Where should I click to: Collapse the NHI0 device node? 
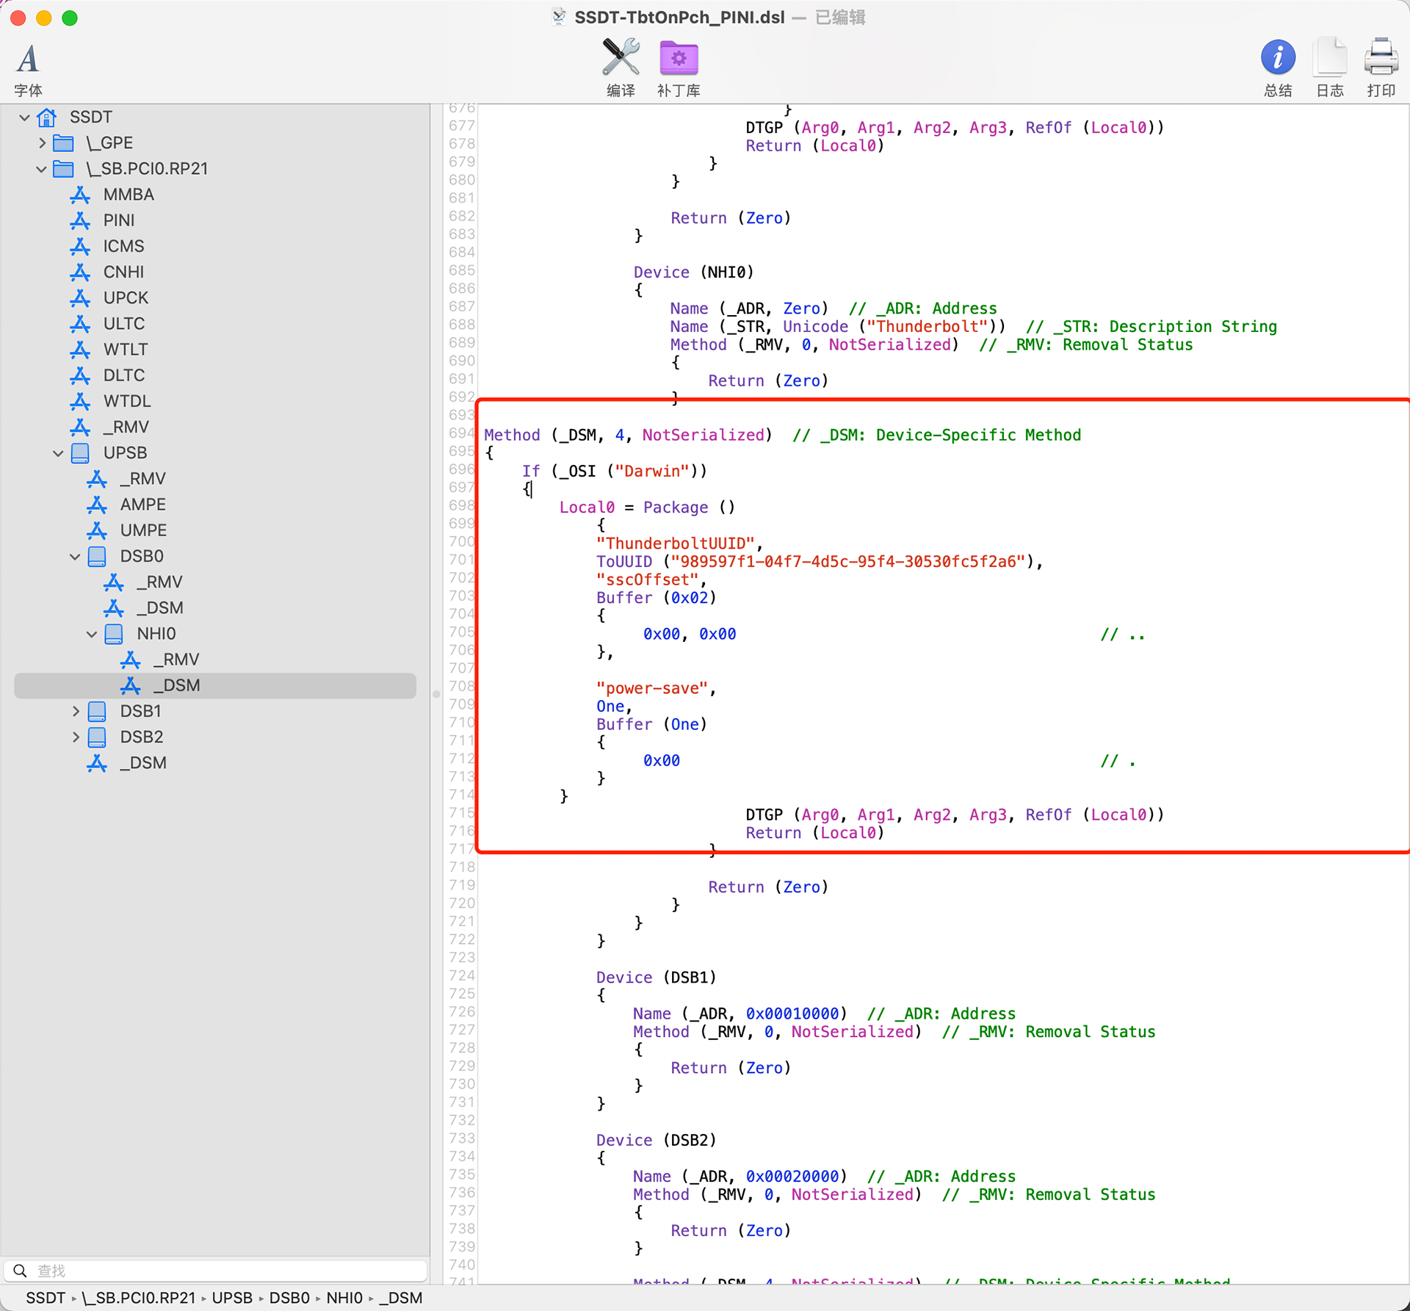(92, 634)
